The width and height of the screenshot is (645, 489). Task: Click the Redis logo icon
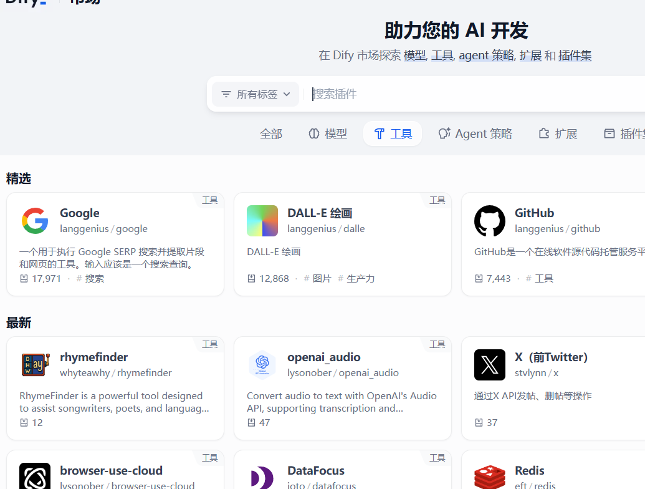click(x=489, y=477)
